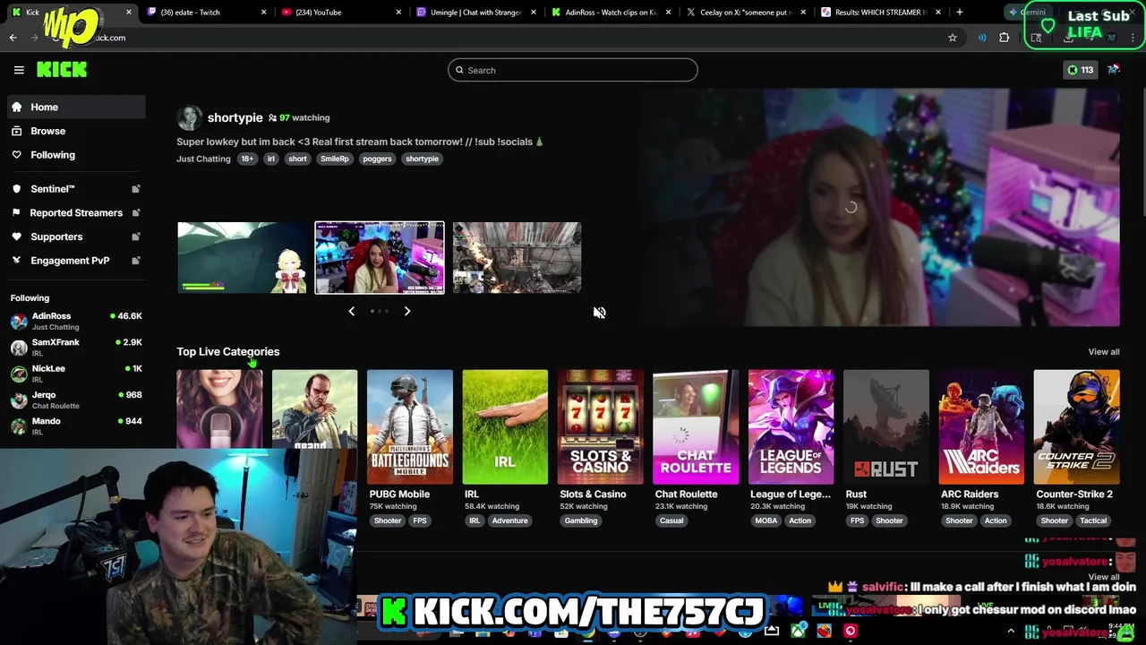Open the browser extensions puzzle icon
Screen dimensions: 1146x645
pyautogui.click(x=1005, y=38)
